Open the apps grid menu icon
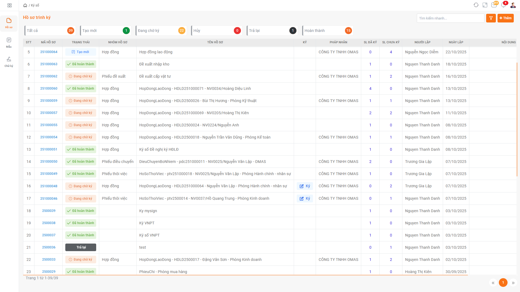This screenshot has width=520, height=292. click(9, 5)
